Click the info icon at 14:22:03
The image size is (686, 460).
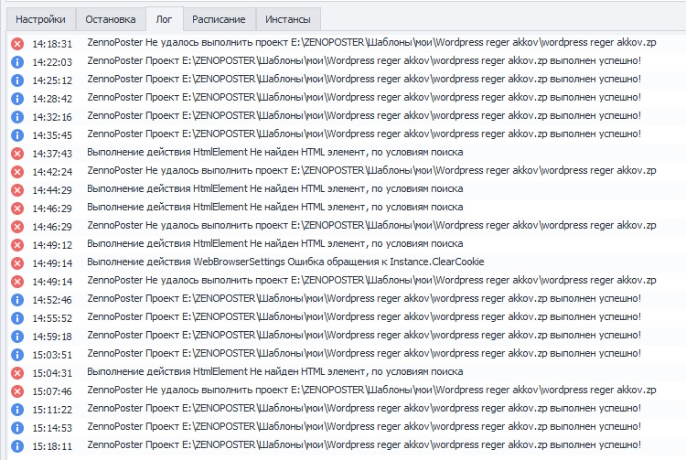click(x=17, y=62)
